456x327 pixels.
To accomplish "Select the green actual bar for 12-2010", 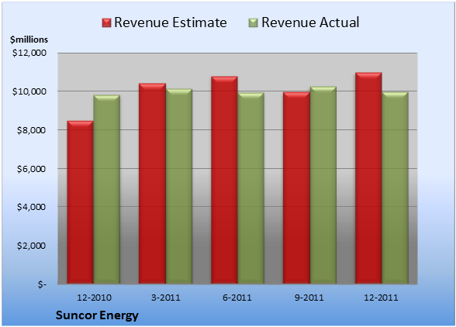I will (107, 189).
